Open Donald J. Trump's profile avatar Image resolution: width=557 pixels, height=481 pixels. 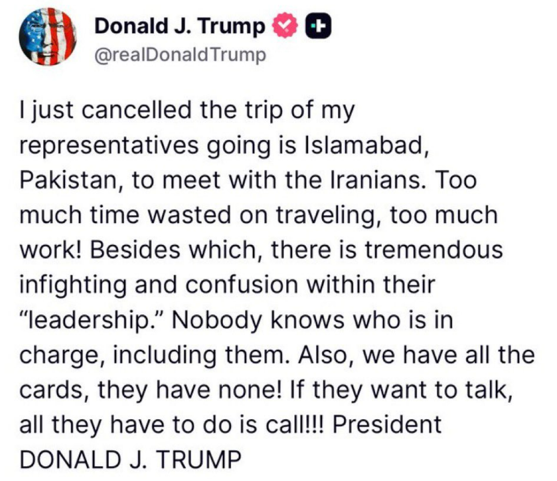pyautogui.click(x=48, y=37)
